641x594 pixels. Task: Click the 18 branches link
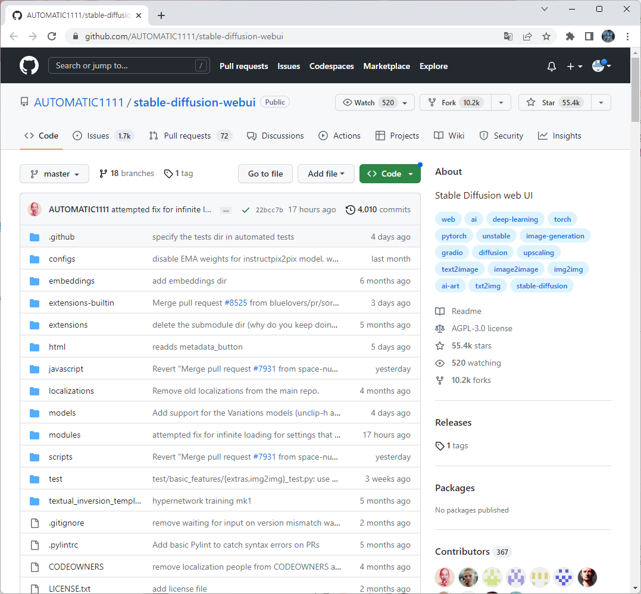(127, 173)
